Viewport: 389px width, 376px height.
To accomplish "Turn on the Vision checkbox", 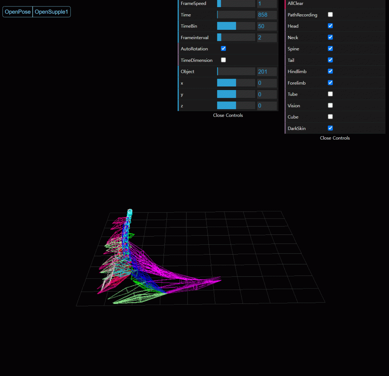I will [330, 105].
